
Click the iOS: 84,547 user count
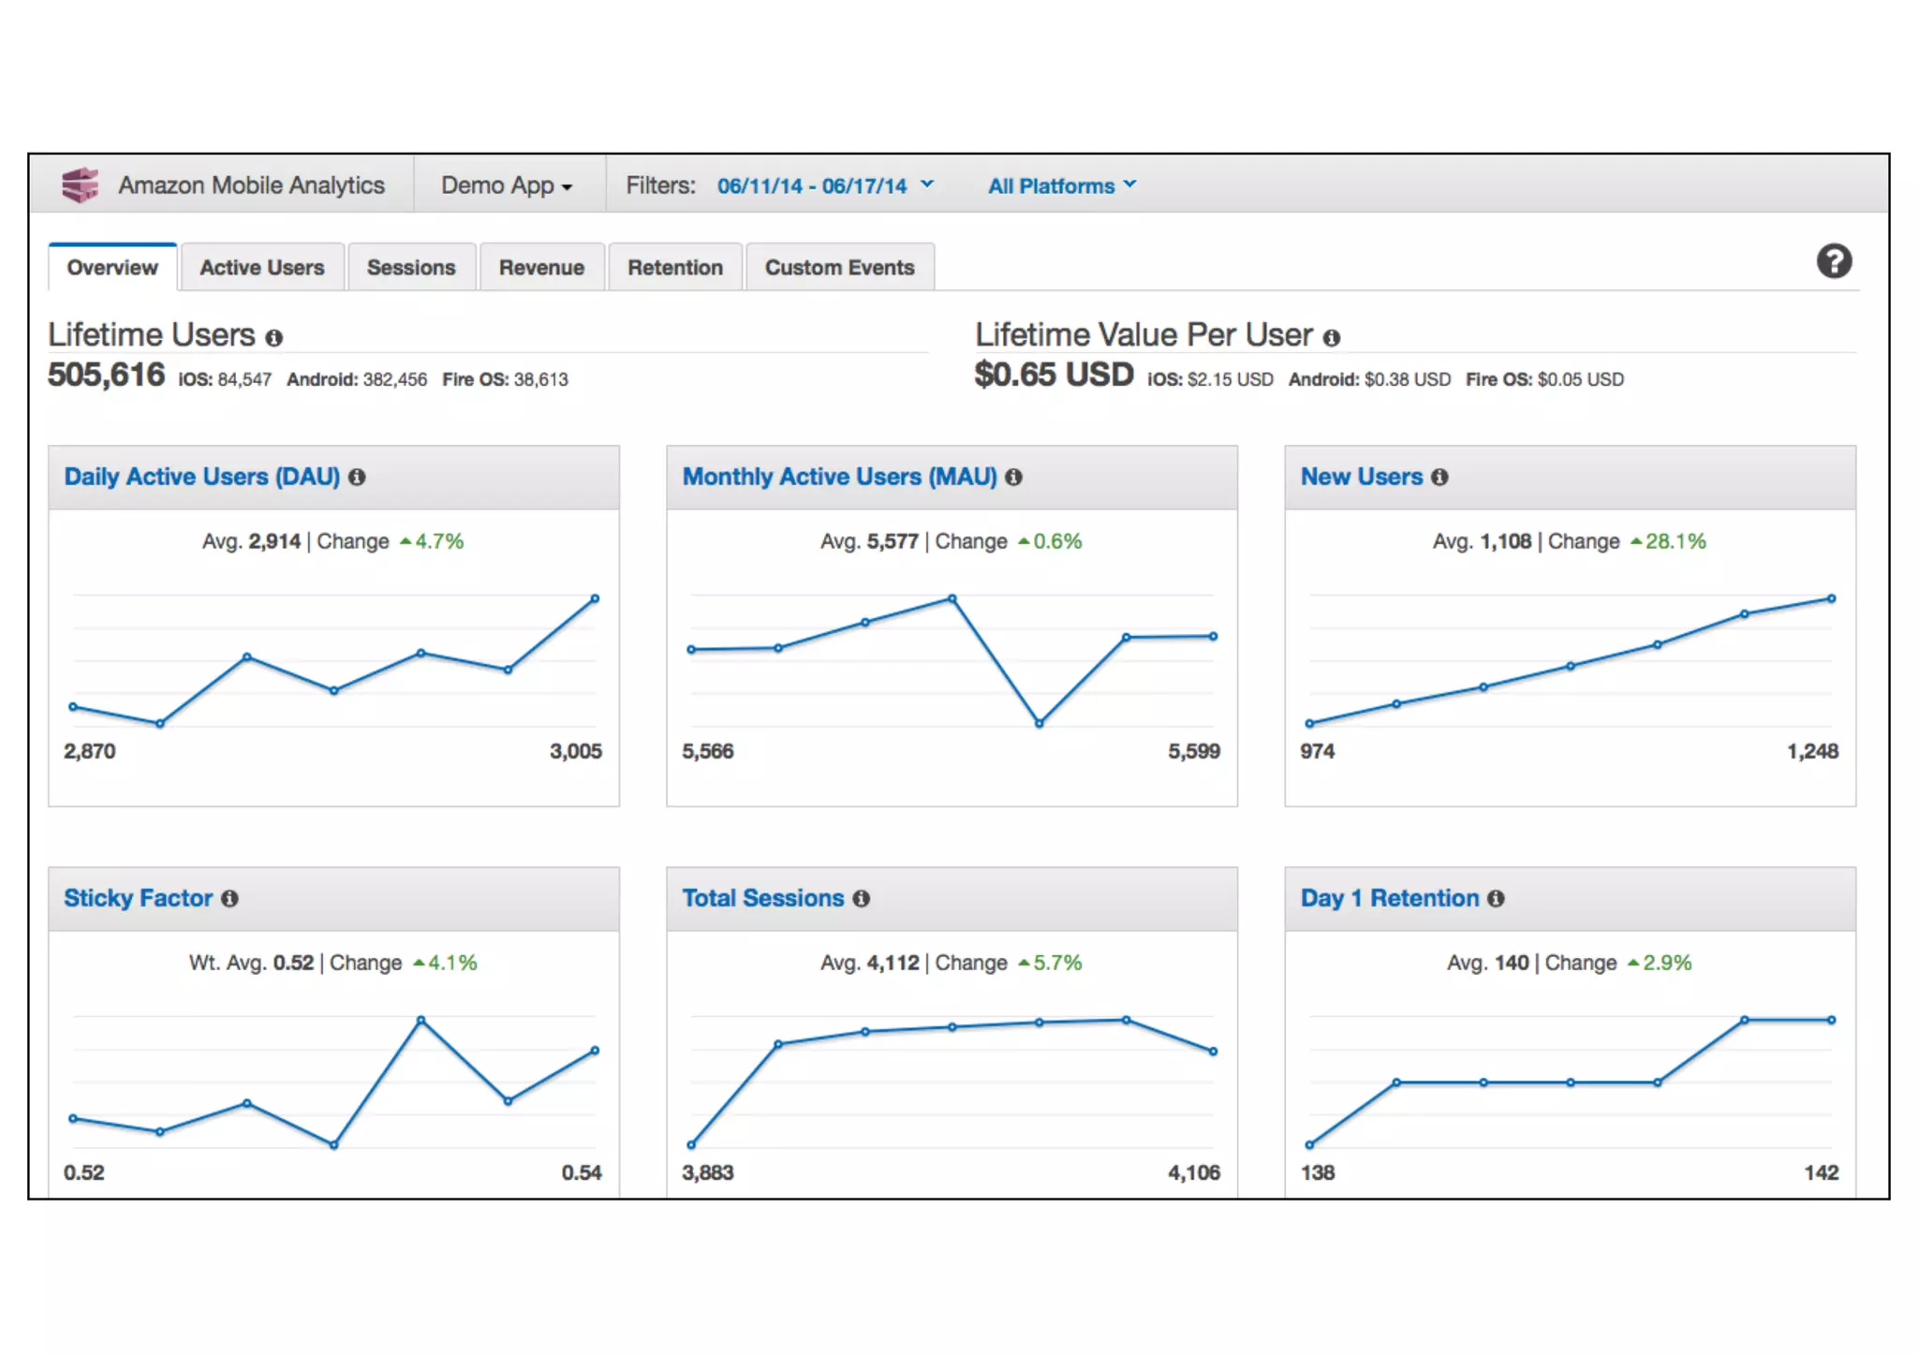[225, 379]
